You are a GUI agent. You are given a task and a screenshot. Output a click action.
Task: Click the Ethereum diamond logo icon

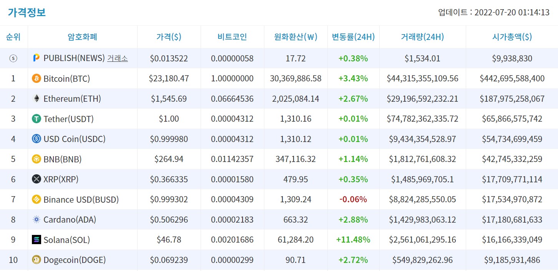click(x=36, y=99)
